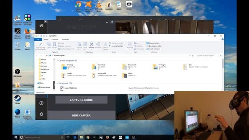Click the Task View taskbar icon

[x=68, y=137]
